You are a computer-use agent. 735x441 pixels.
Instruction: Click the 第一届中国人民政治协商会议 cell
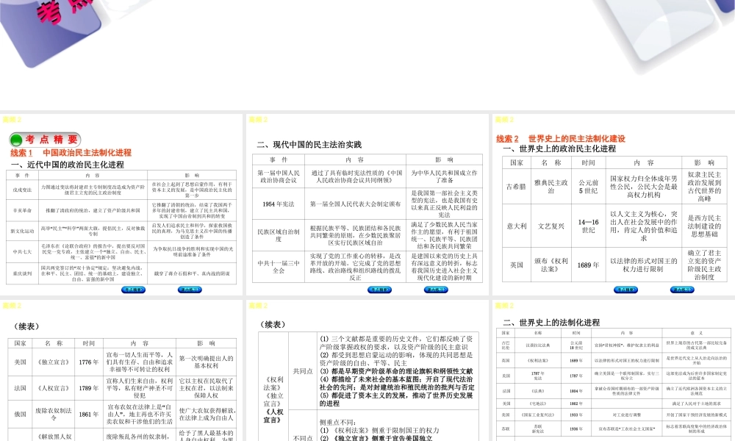(x=279, y=176)
